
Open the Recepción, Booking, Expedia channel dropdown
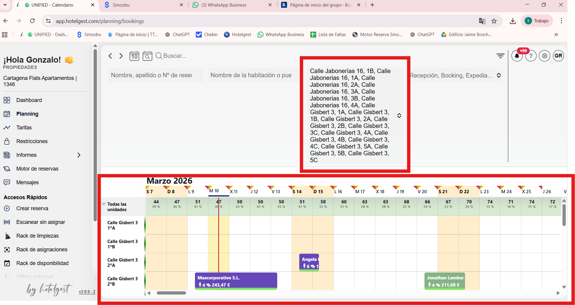click(455, 75)
